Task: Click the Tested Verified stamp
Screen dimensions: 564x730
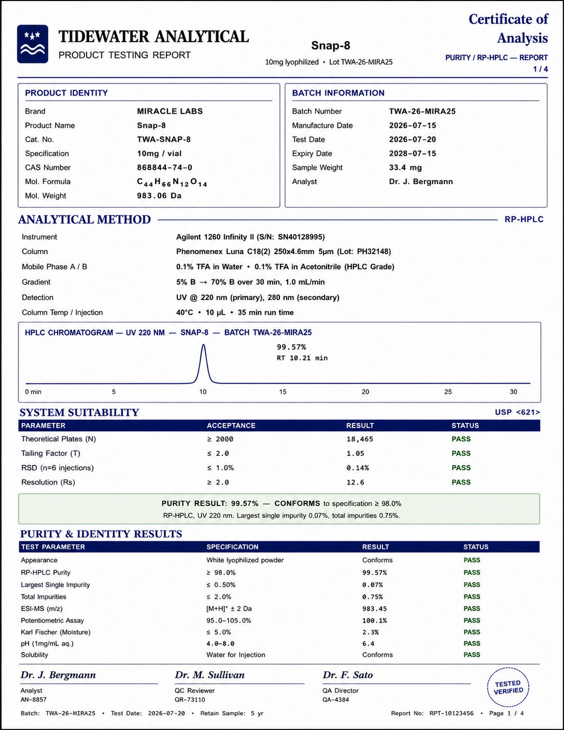Action: point(508,688)
